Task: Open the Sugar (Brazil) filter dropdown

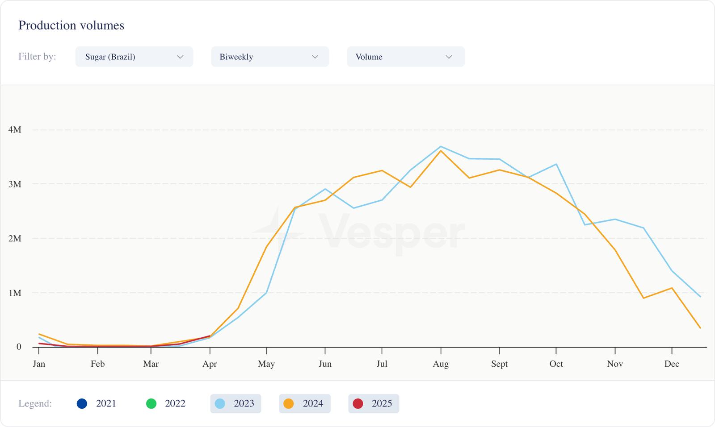Action: click(x=134, y=57)
